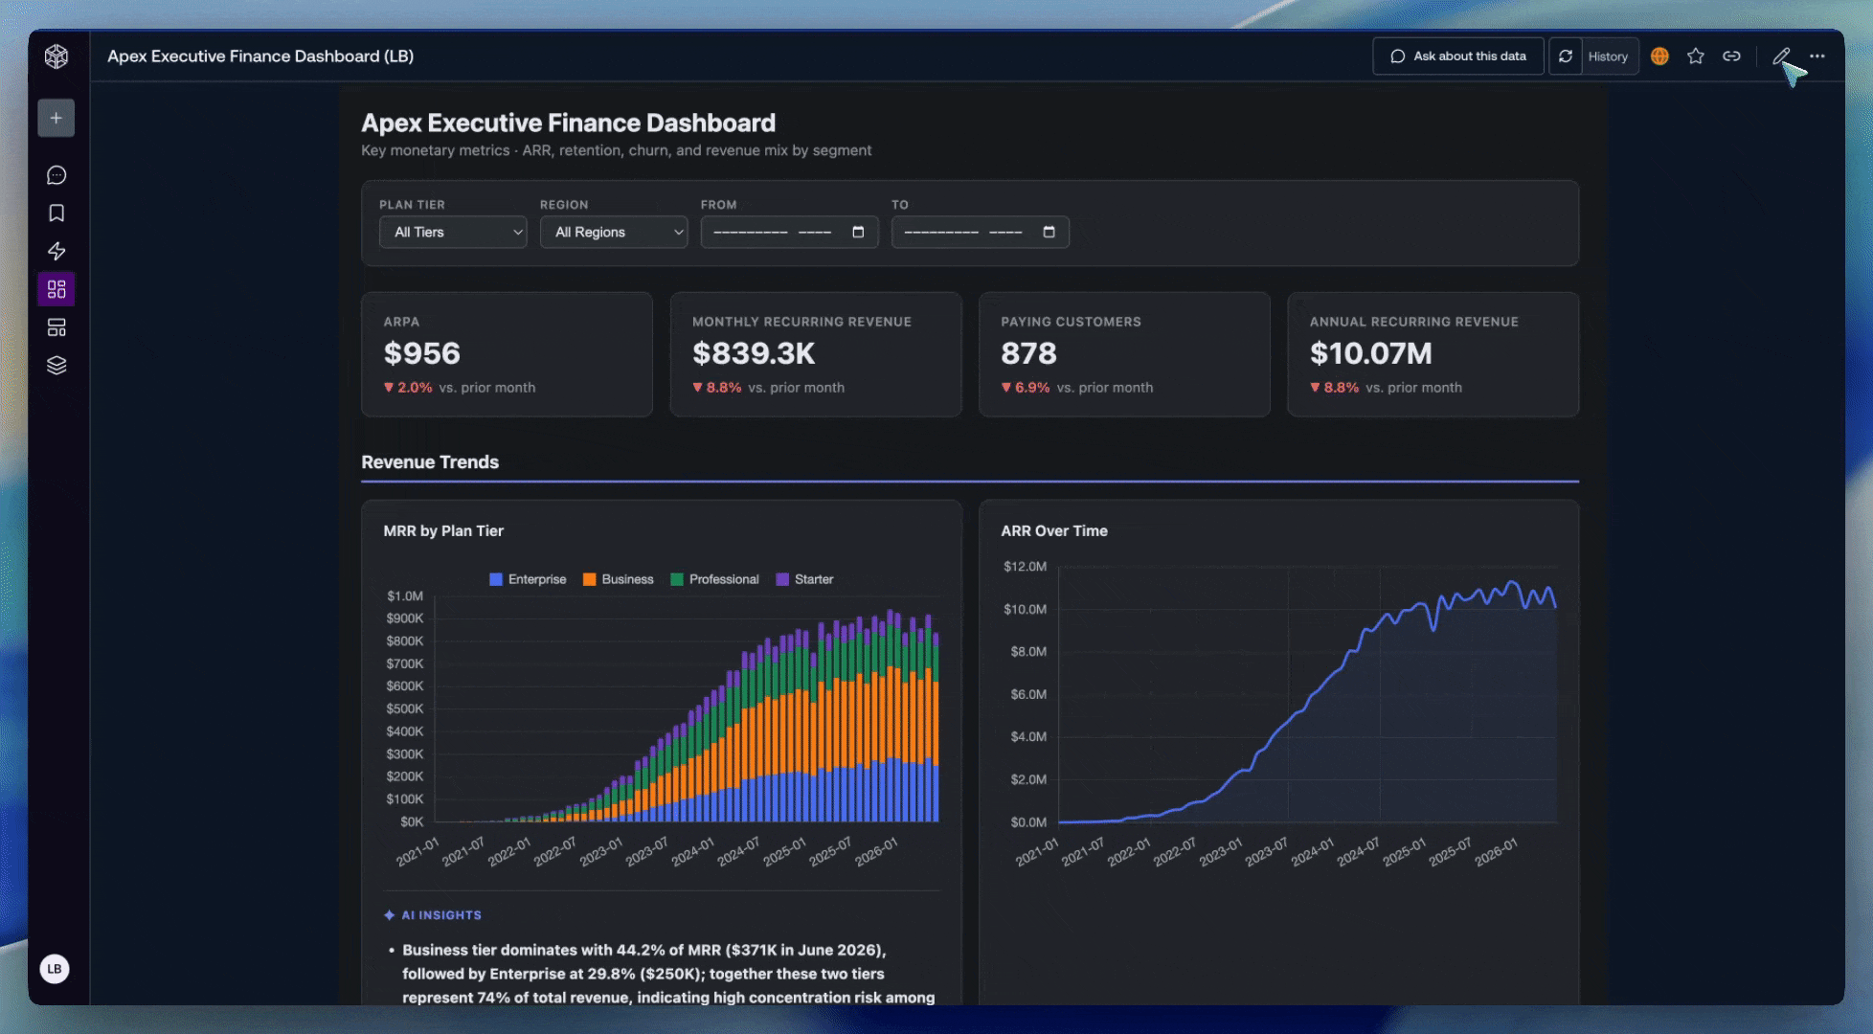Open the three-dot more options menu
Screen dimensions: 1873x1034
(x=1817, y=56)
